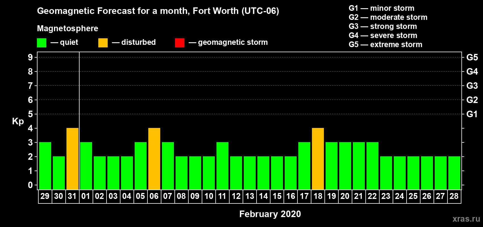The width and height of the screenshot is (483, 227).
Task: Click the chart title Geomagnetic Forecast text
Action: (x=158, y=11)
